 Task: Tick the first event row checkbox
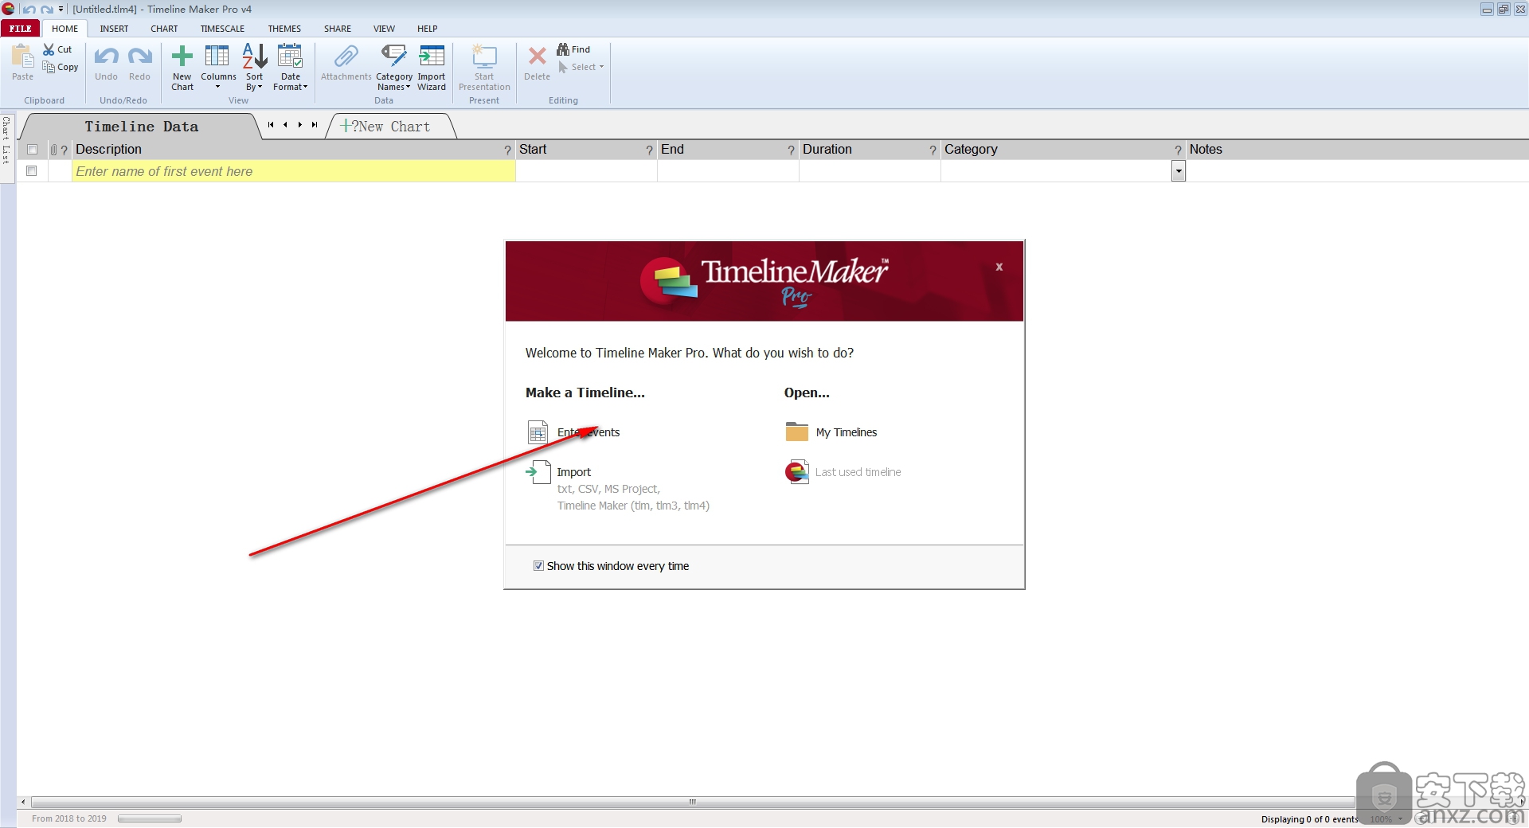point(32,171)
